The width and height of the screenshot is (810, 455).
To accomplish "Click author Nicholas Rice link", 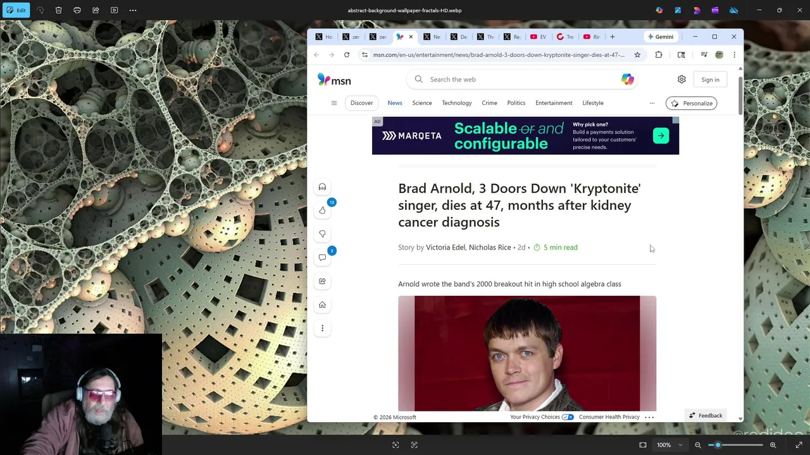I will (490, 248).
